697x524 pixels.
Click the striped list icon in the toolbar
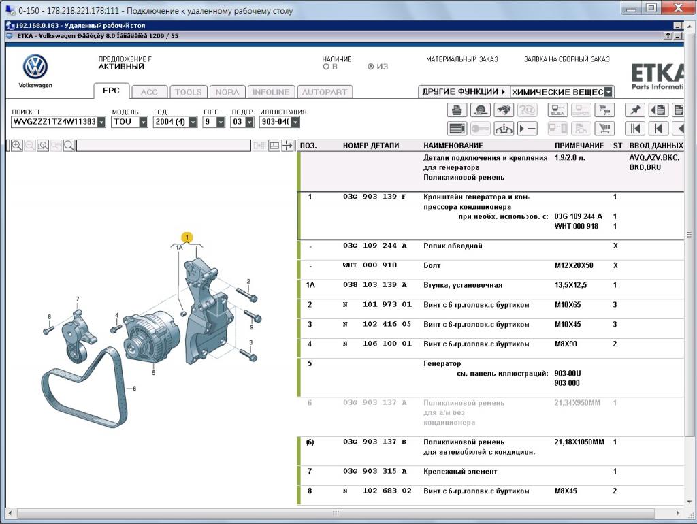(457, 129)
